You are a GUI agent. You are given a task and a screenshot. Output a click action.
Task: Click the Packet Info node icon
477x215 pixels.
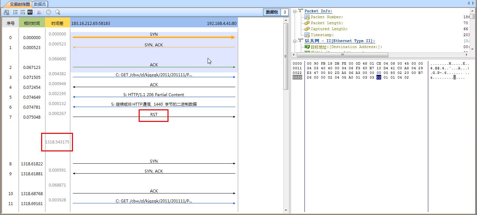[301, 11]
